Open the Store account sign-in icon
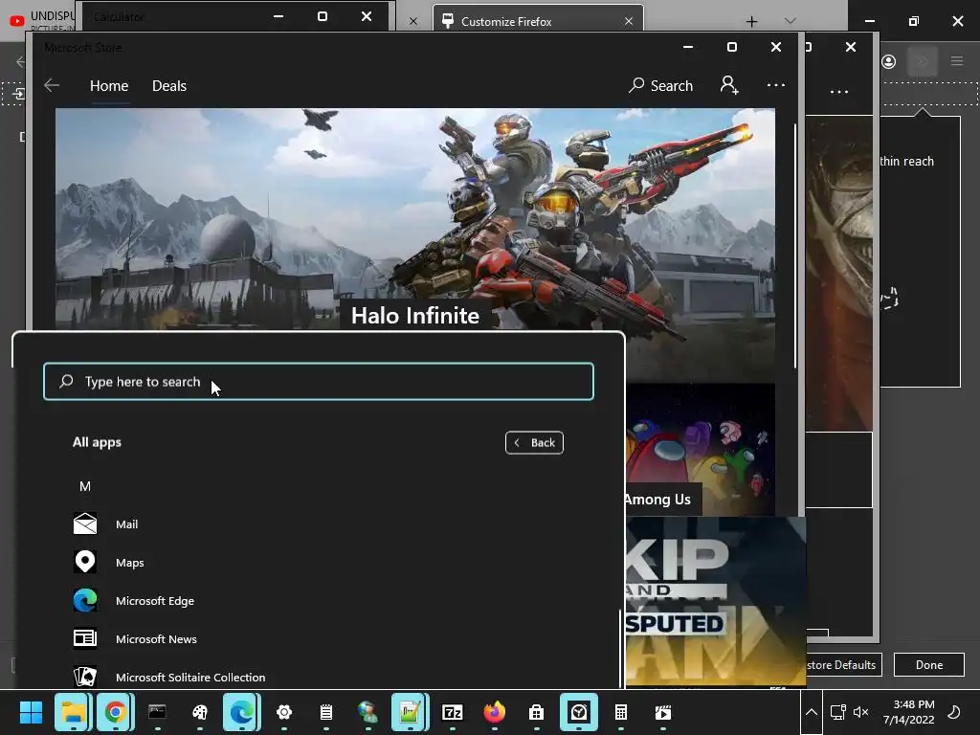This screenshot has height=735, width=980. [728, 85]
